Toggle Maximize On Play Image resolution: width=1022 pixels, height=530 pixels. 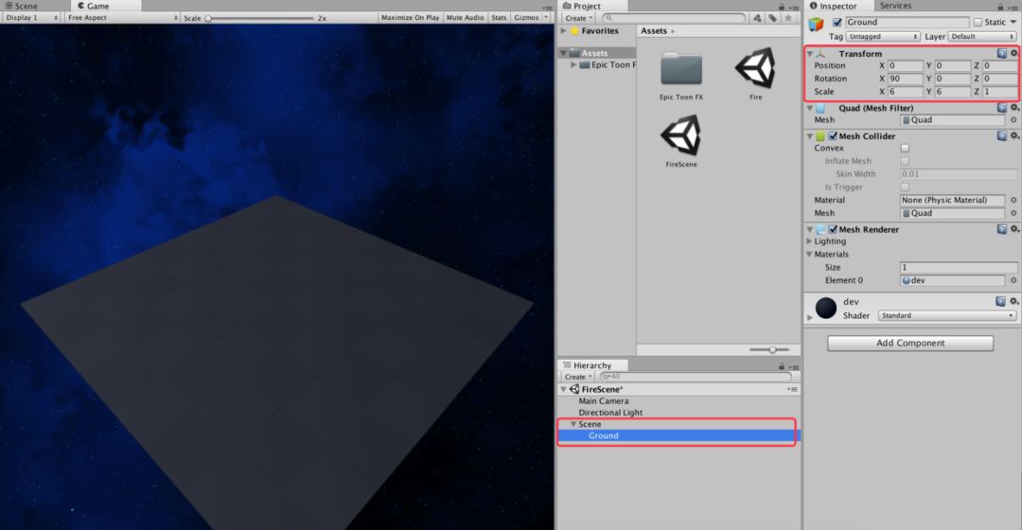pos(410,18)
